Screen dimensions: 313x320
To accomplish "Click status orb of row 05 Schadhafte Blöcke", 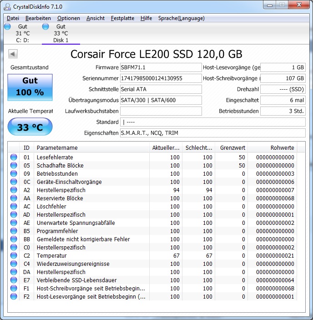I will 14,165.
